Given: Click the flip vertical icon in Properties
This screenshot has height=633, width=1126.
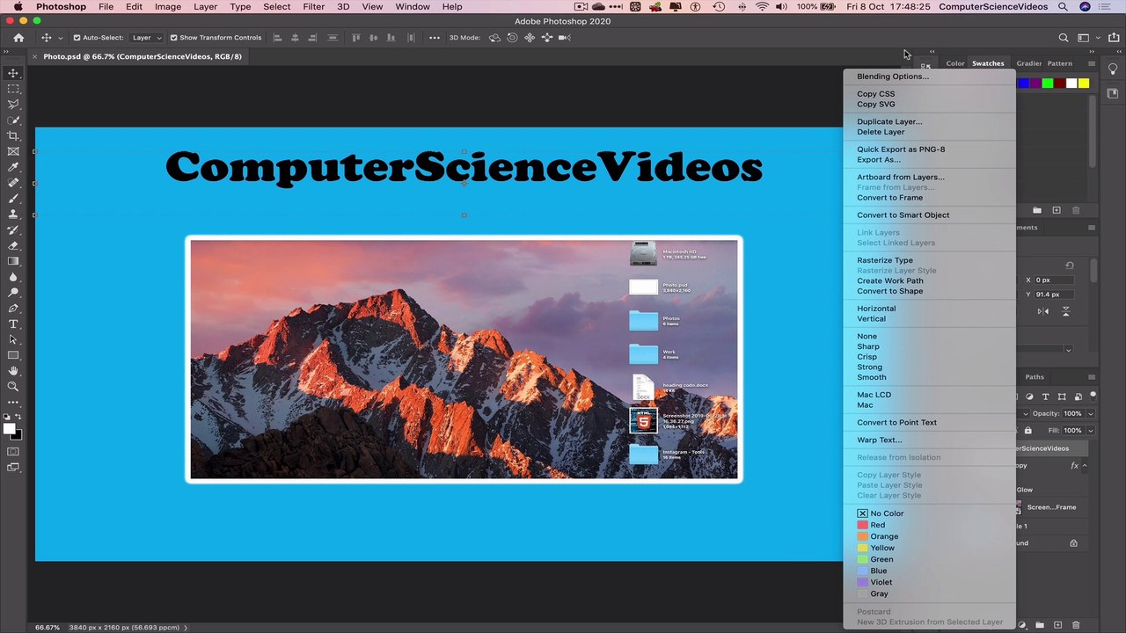Looking at the screenshot, I should [1065, 311].
